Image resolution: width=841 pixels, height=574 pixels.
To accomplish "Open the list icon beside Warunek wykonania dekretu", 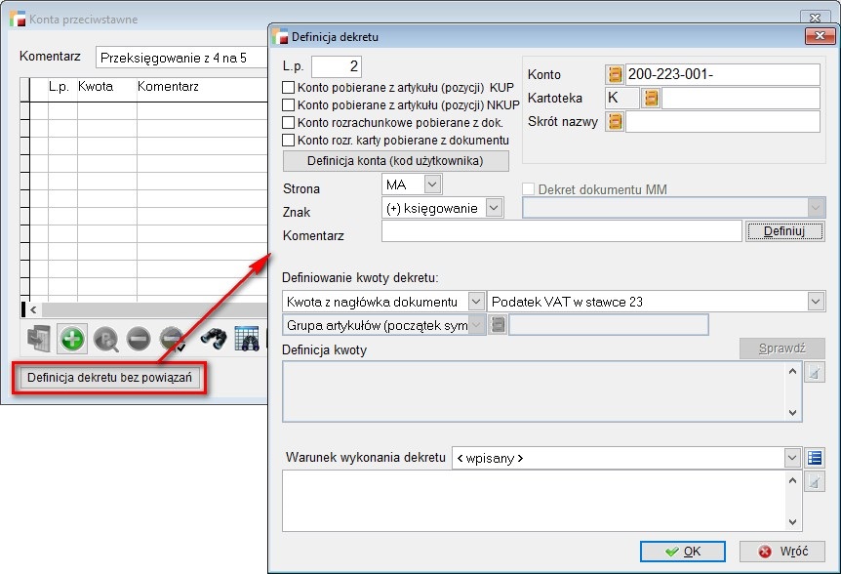I will pos(816,457).
